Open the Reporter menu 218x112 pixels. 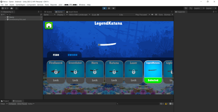tap(54, 5)
